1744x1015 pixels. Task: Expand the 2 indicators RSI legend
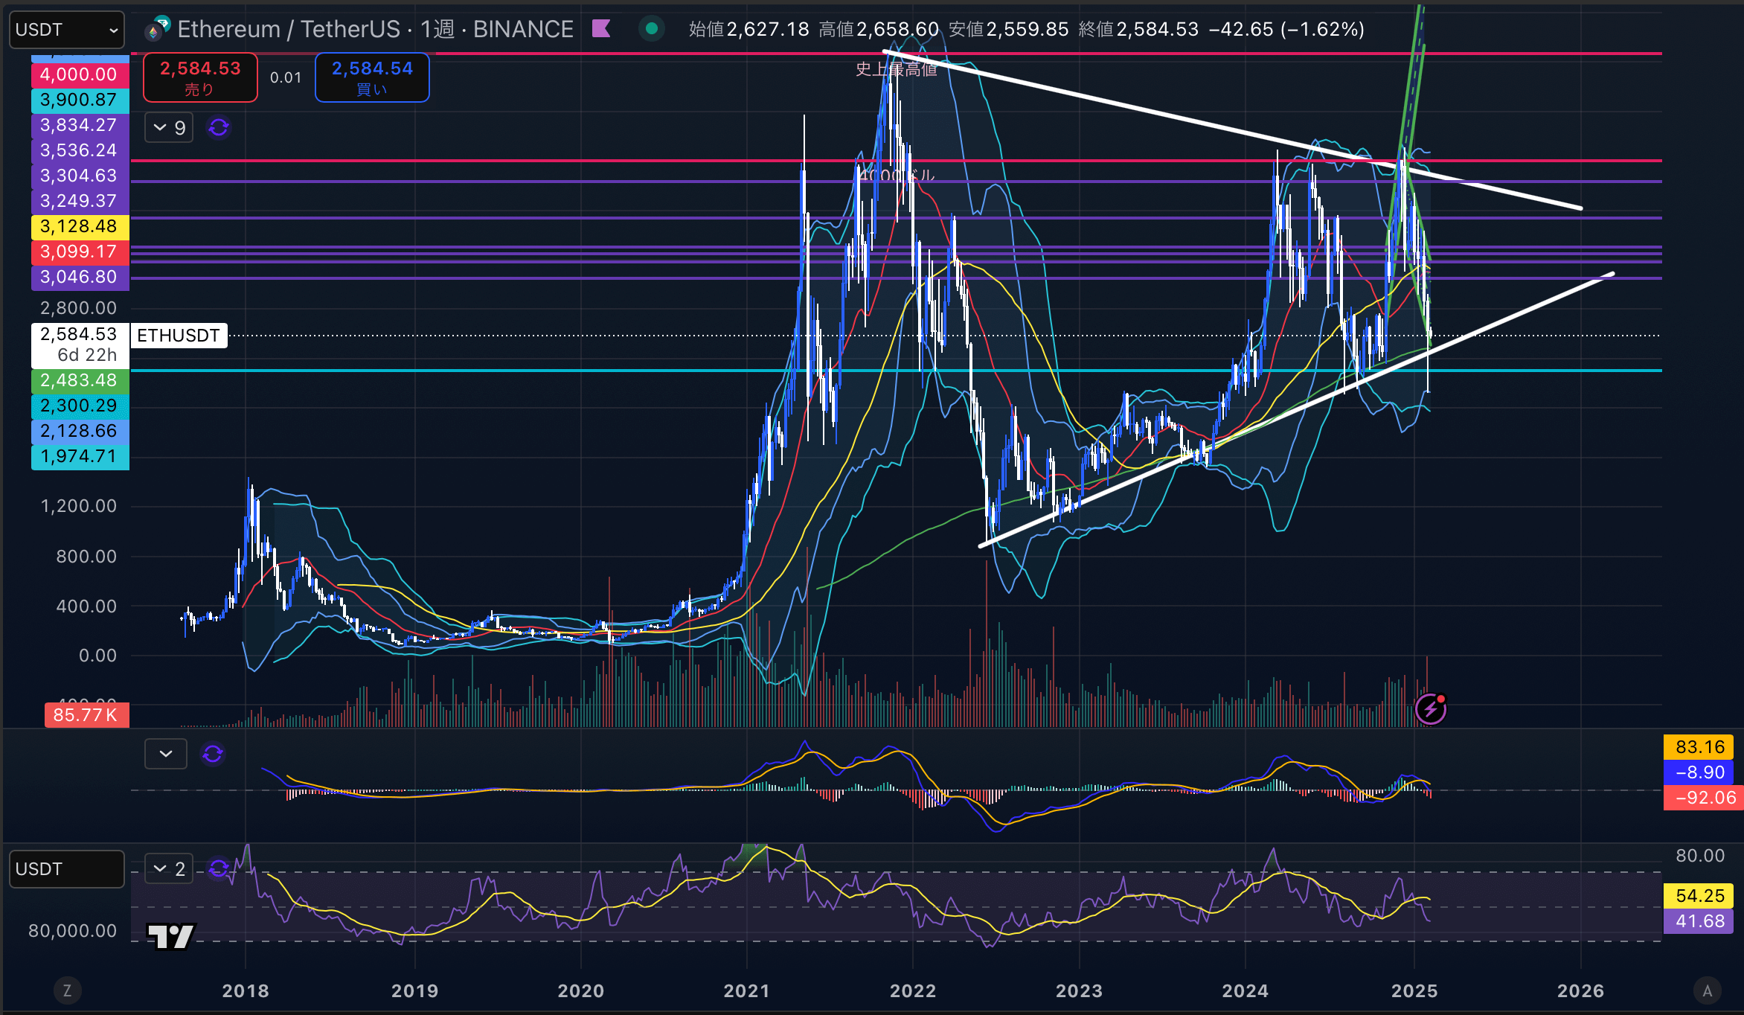pyautogui.click(x=169, y=868)
